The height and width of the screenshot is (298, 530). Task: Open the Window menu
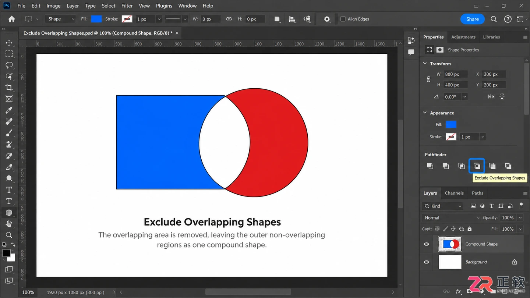tap(187, 6)
